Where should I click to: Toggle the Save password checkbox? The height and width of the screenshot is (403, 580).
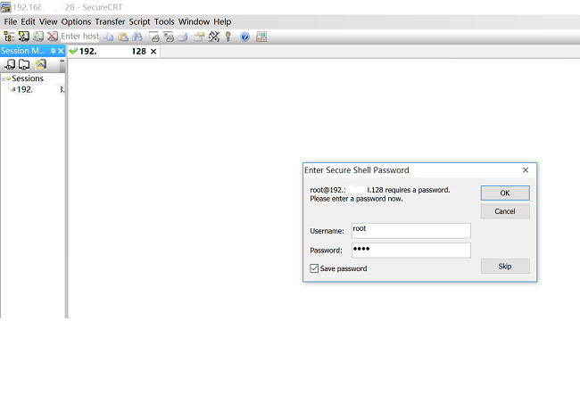(314, 268)
